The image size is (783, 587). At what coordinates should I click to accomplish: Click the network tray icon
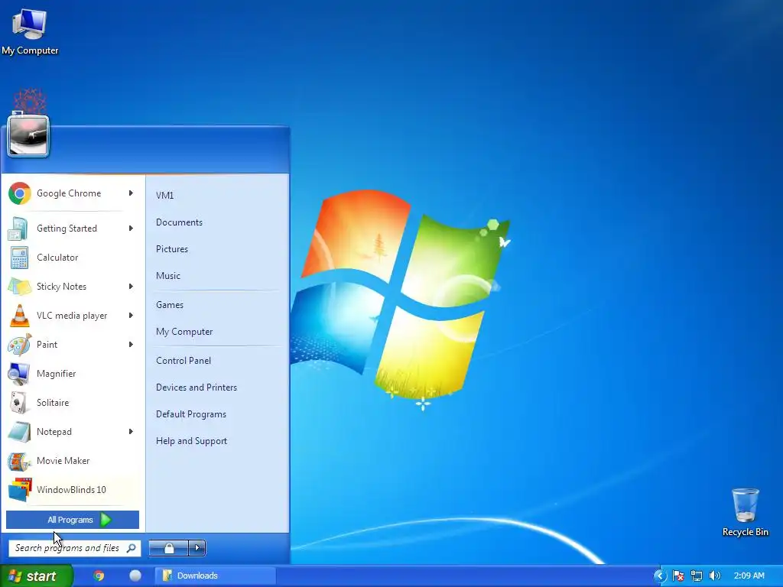[x=696, y=576]
